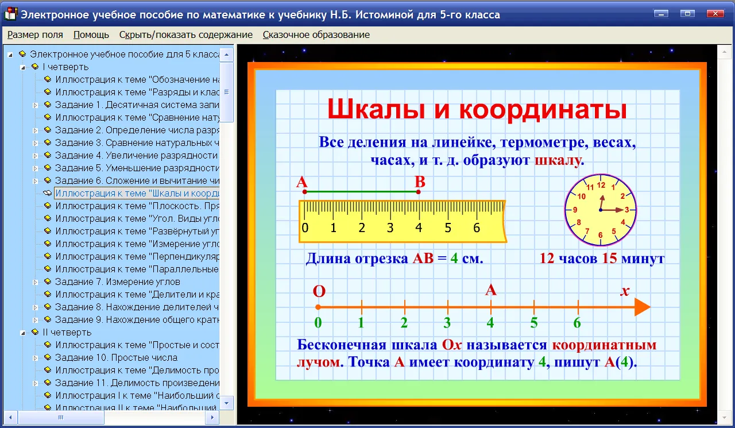The width and height of the screenshot is (735, 428).
Task: Expand 'Задание 4. Увеличение разрядности' node
Action: 35,156
